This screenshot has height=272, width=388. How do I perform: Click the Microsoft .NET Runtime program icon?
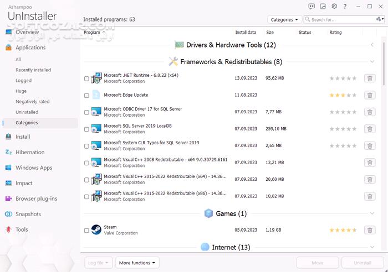pyautogui.click(x=96, y=78)
